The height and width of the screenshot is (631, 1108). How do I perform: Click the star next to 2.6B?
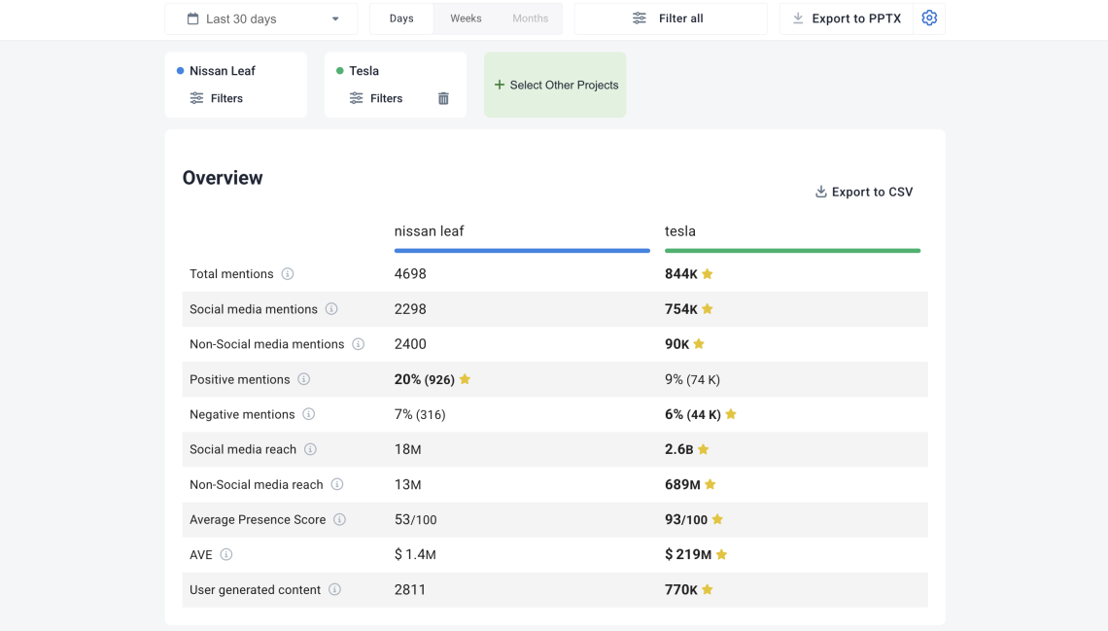(703, 449)
